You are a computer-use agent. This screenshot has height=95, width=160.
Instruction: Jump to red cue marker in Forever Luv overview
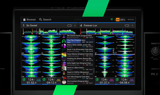81,31
